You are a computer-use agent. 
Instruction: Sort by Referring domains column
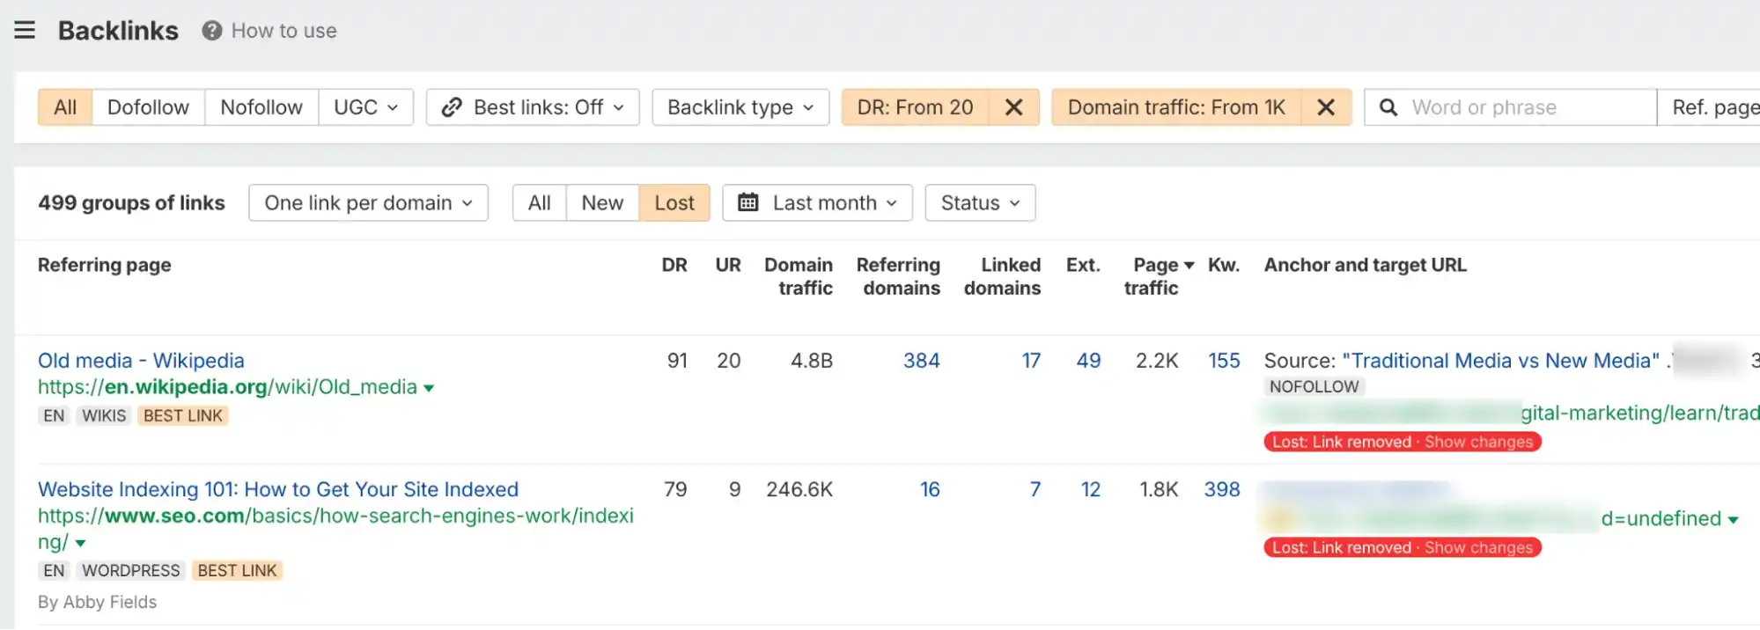coord(898,276)
